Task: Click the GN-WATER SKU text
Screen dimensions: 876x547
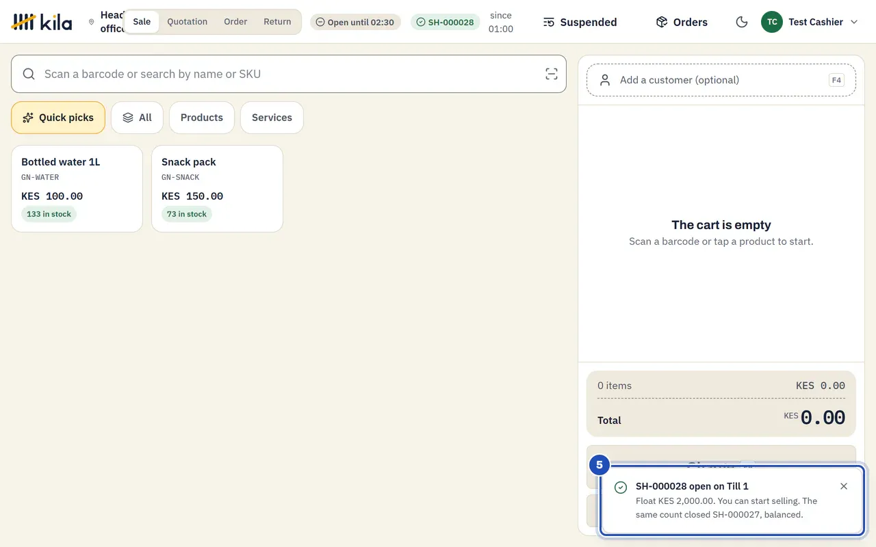Action: 40,177
